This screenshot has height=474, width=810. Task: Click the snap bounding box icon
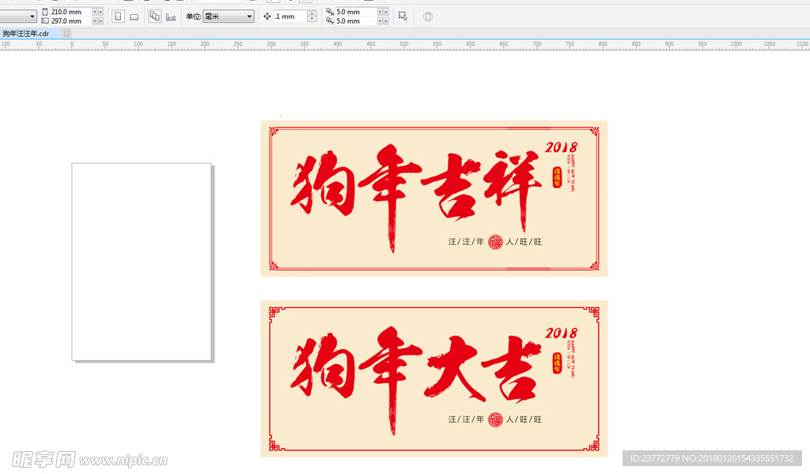pyautogui.click(x=401, y=17)
